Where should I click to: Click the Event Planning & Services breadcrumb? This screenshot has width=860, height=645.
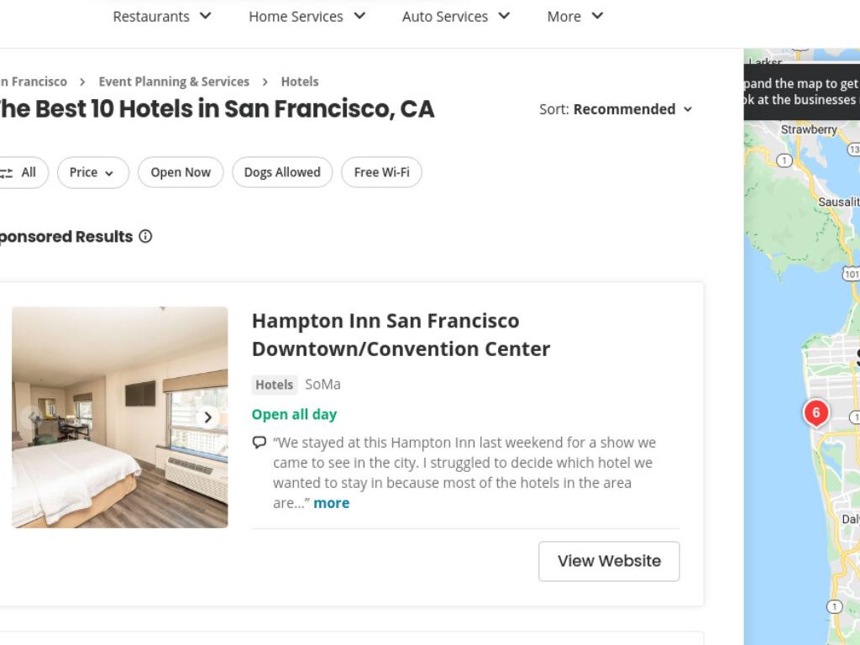[174, 81]
